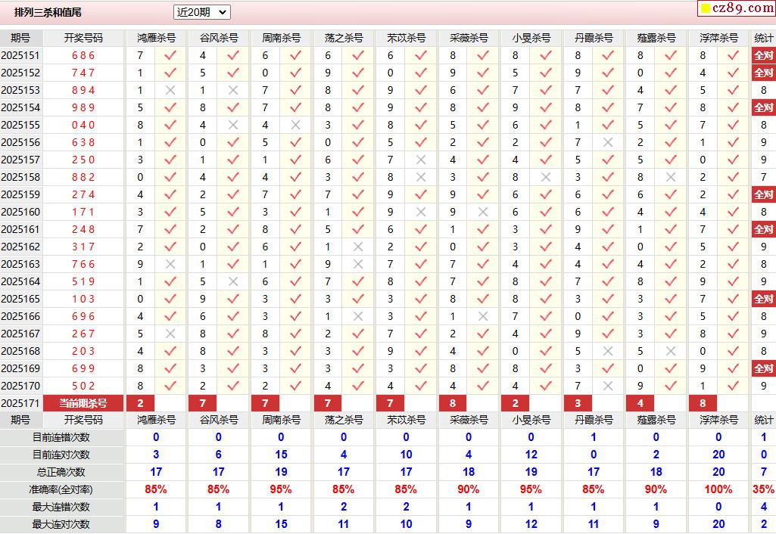Click the 总正确次数 row label
The height and width of the screenshot is (534, 776).
[61, 472]
